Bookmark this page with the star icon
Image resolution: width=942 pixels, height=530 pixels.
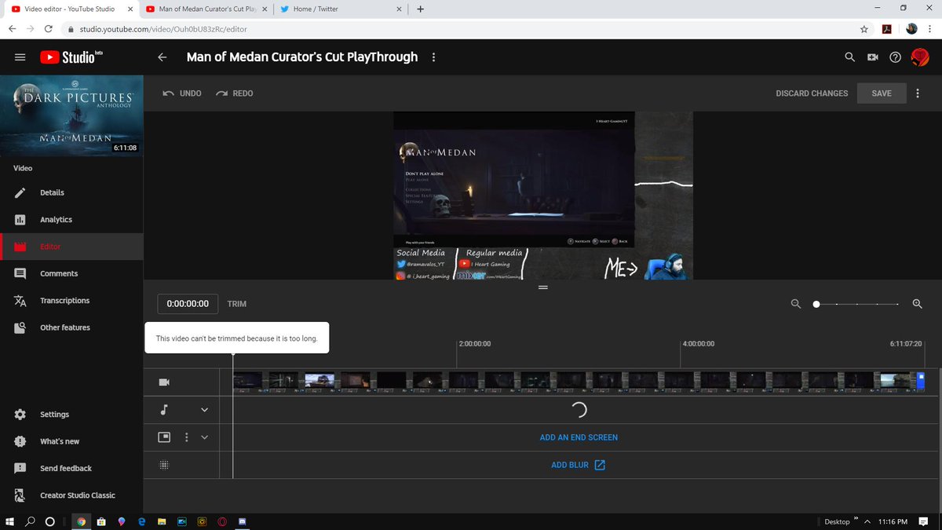pos(864,28)
